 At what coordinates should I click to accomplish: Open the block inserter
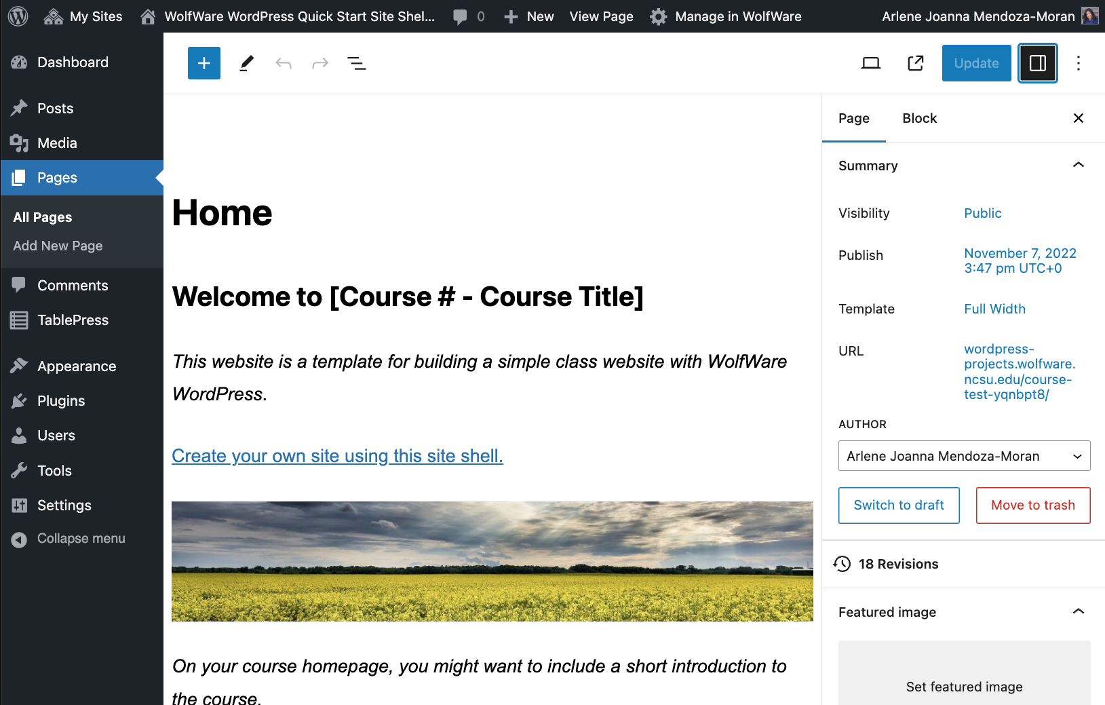click(x=203, y=62)
